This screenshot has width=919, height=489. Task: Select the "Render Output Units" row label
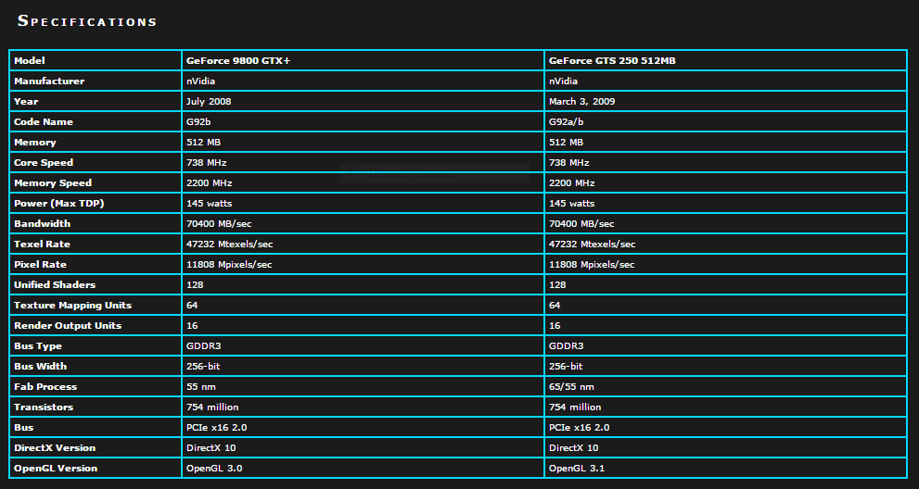click(x=68, y=326)
